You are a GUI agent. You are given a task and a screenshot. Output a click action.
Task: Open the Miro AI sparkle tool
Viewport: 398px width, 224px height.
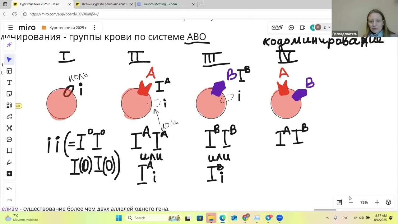coord(9,45)
